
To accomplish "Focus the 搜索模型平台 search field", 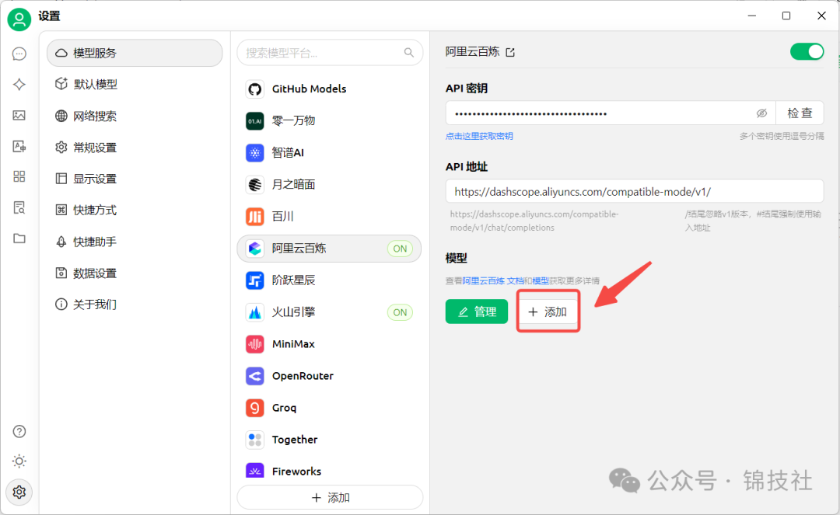I will pyautogui.click(x=330, y=52).
